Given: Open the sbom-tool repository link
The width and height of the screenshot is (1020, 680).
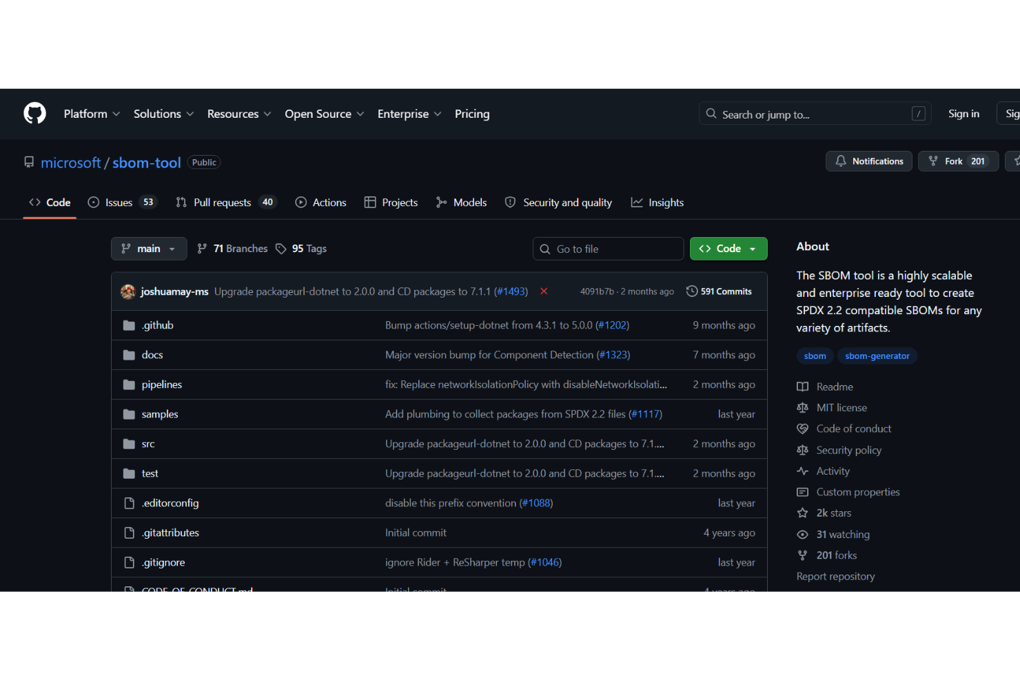Looking at the screenshot, I should [x=147, y=163].
